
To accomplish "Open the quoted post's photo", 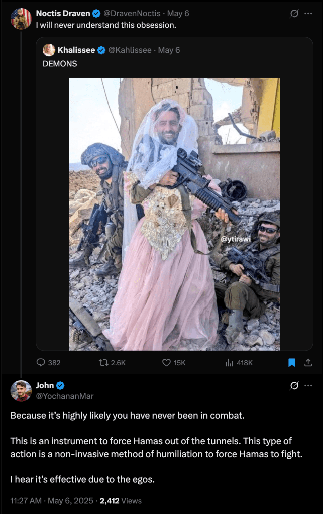I will click(174, 214).
